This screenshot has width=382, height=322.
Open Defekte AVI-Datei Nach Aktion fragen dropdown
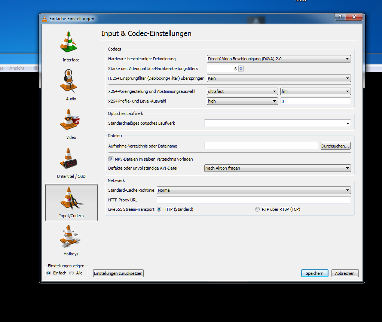278,168
